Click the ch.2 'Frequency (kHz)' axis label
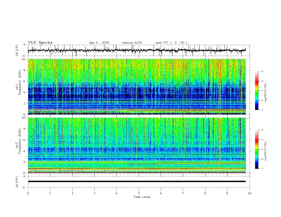281x217 pixels. (x=20, y=141)
